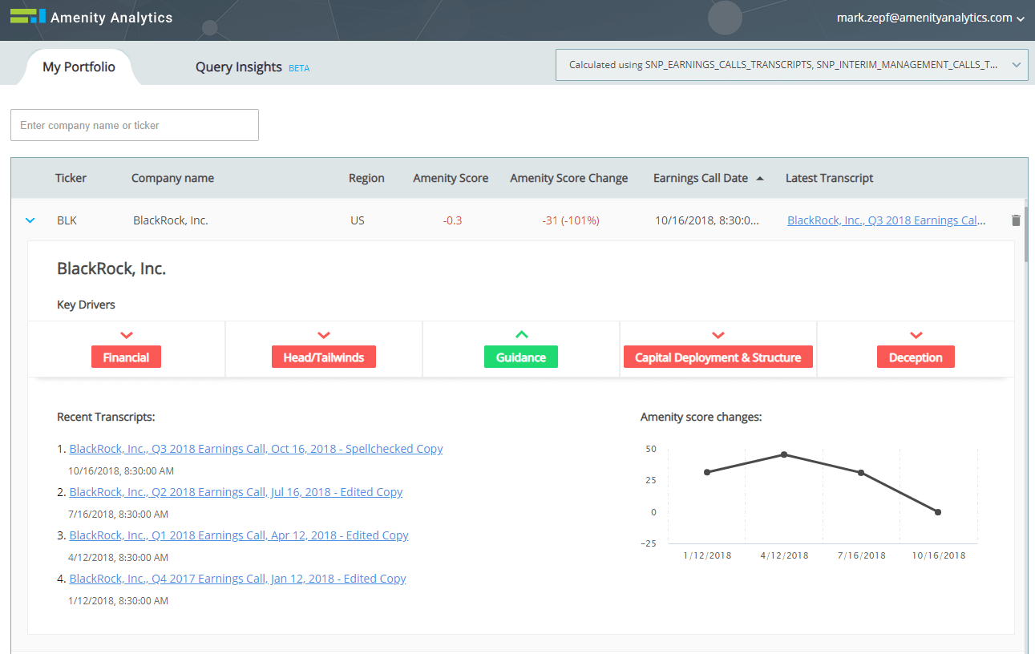Click the -0.3 Amenity Score value
Viewport: 1035px width, 654px height.
[x=452, y=220]
